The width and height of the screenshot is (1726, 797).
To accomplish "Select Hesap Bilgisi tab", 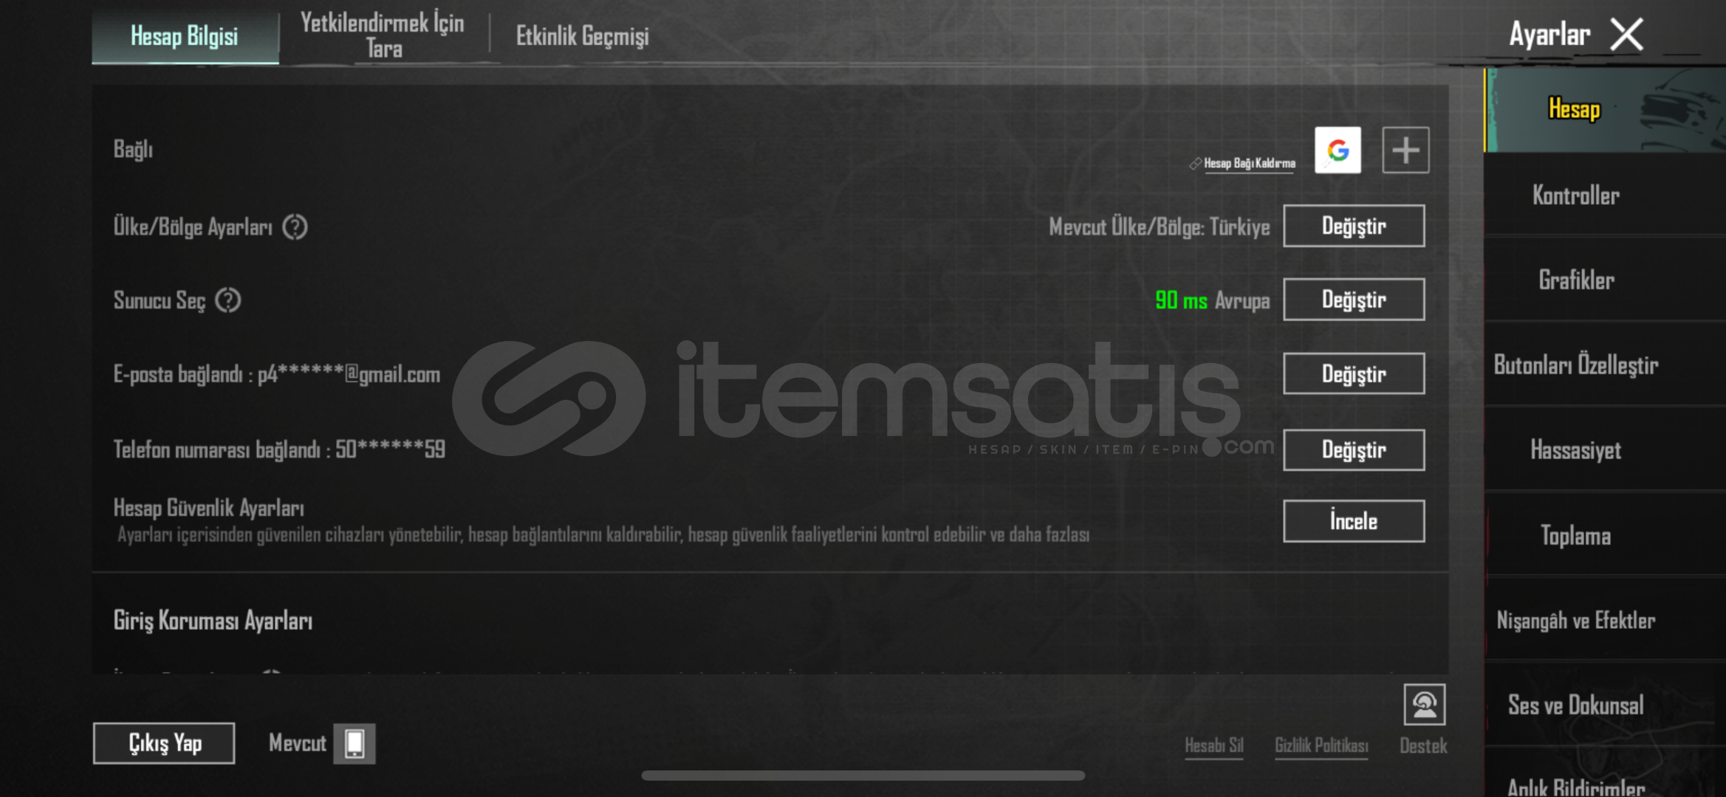I will click(x=185, y=36).
